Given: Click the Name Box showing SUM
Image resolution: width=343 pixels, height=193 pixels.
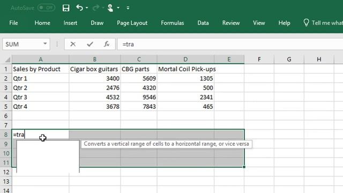Looking at the screenshot, I should (x=26, y=44).
